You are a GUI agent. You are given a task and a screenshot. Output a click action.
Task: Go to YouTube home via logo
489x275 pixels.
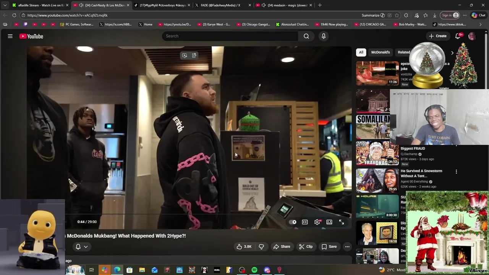31,36
